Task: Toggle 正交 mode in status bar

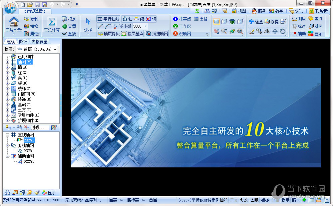Action: click(x=234, y=200)
